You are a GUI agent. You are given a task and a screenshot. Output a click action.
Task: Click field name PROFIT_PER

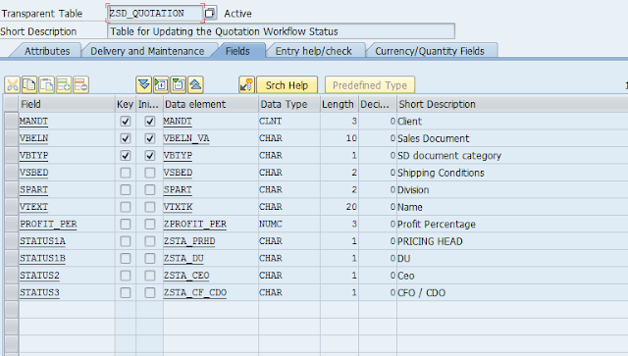point(48,225)
